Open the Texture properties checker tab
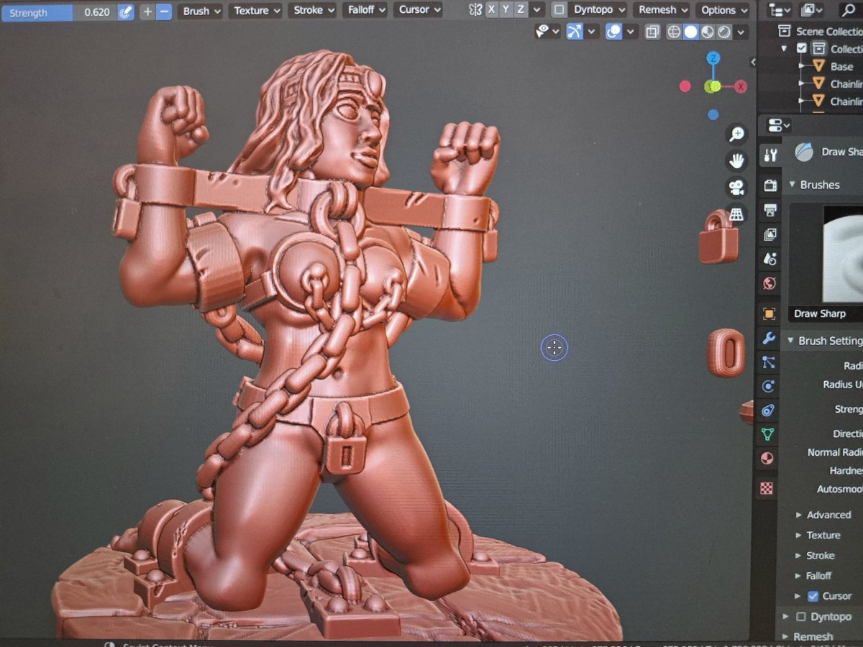863x647 pixels. coord(767,488)
